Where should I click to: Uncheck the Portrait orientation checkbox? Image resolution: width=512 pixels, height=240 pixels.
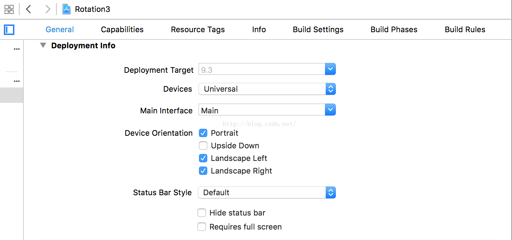[x=203, y=133]
